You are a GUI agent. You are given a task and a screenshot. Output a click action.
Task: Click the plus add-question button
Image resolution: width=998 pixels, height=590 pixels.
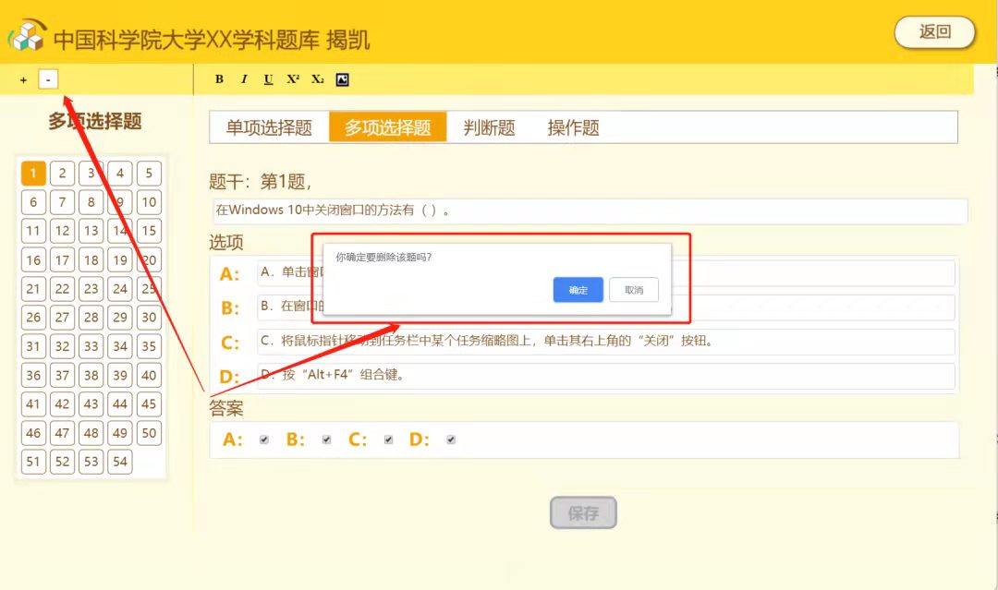click(x=23, y=80)
